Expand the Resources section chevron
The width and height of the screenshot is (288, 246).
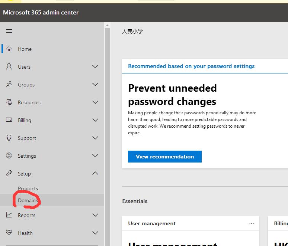[x=95, y=102]
